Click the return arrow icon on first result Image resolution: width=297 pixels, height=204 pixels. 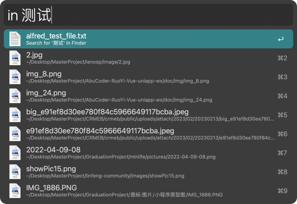281,39
